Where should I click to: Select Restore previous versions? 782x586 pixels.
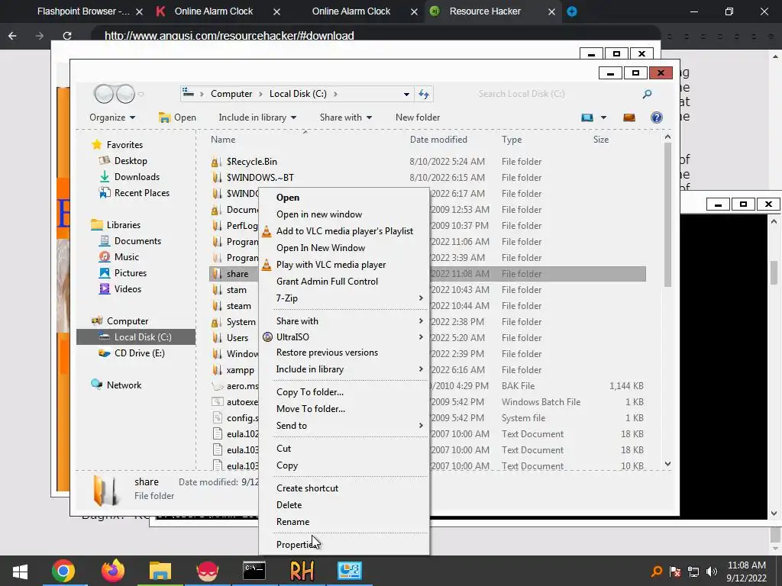click(344, 353)
